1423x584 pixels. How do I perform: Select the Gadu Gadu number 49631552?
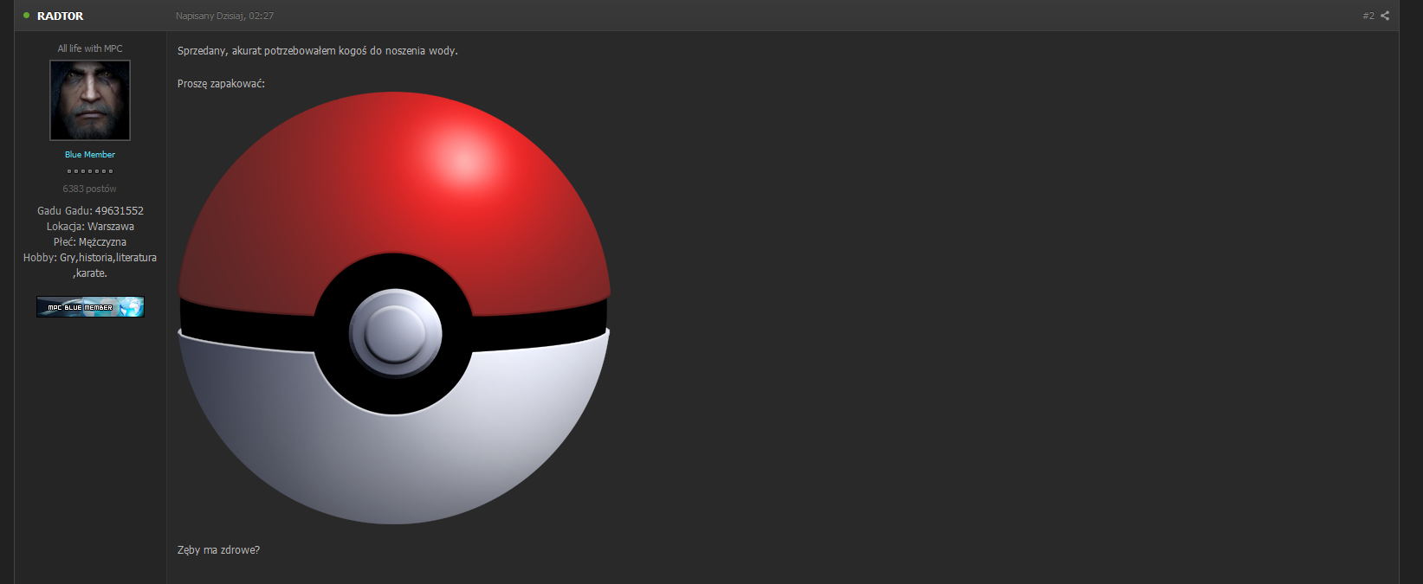120,211
